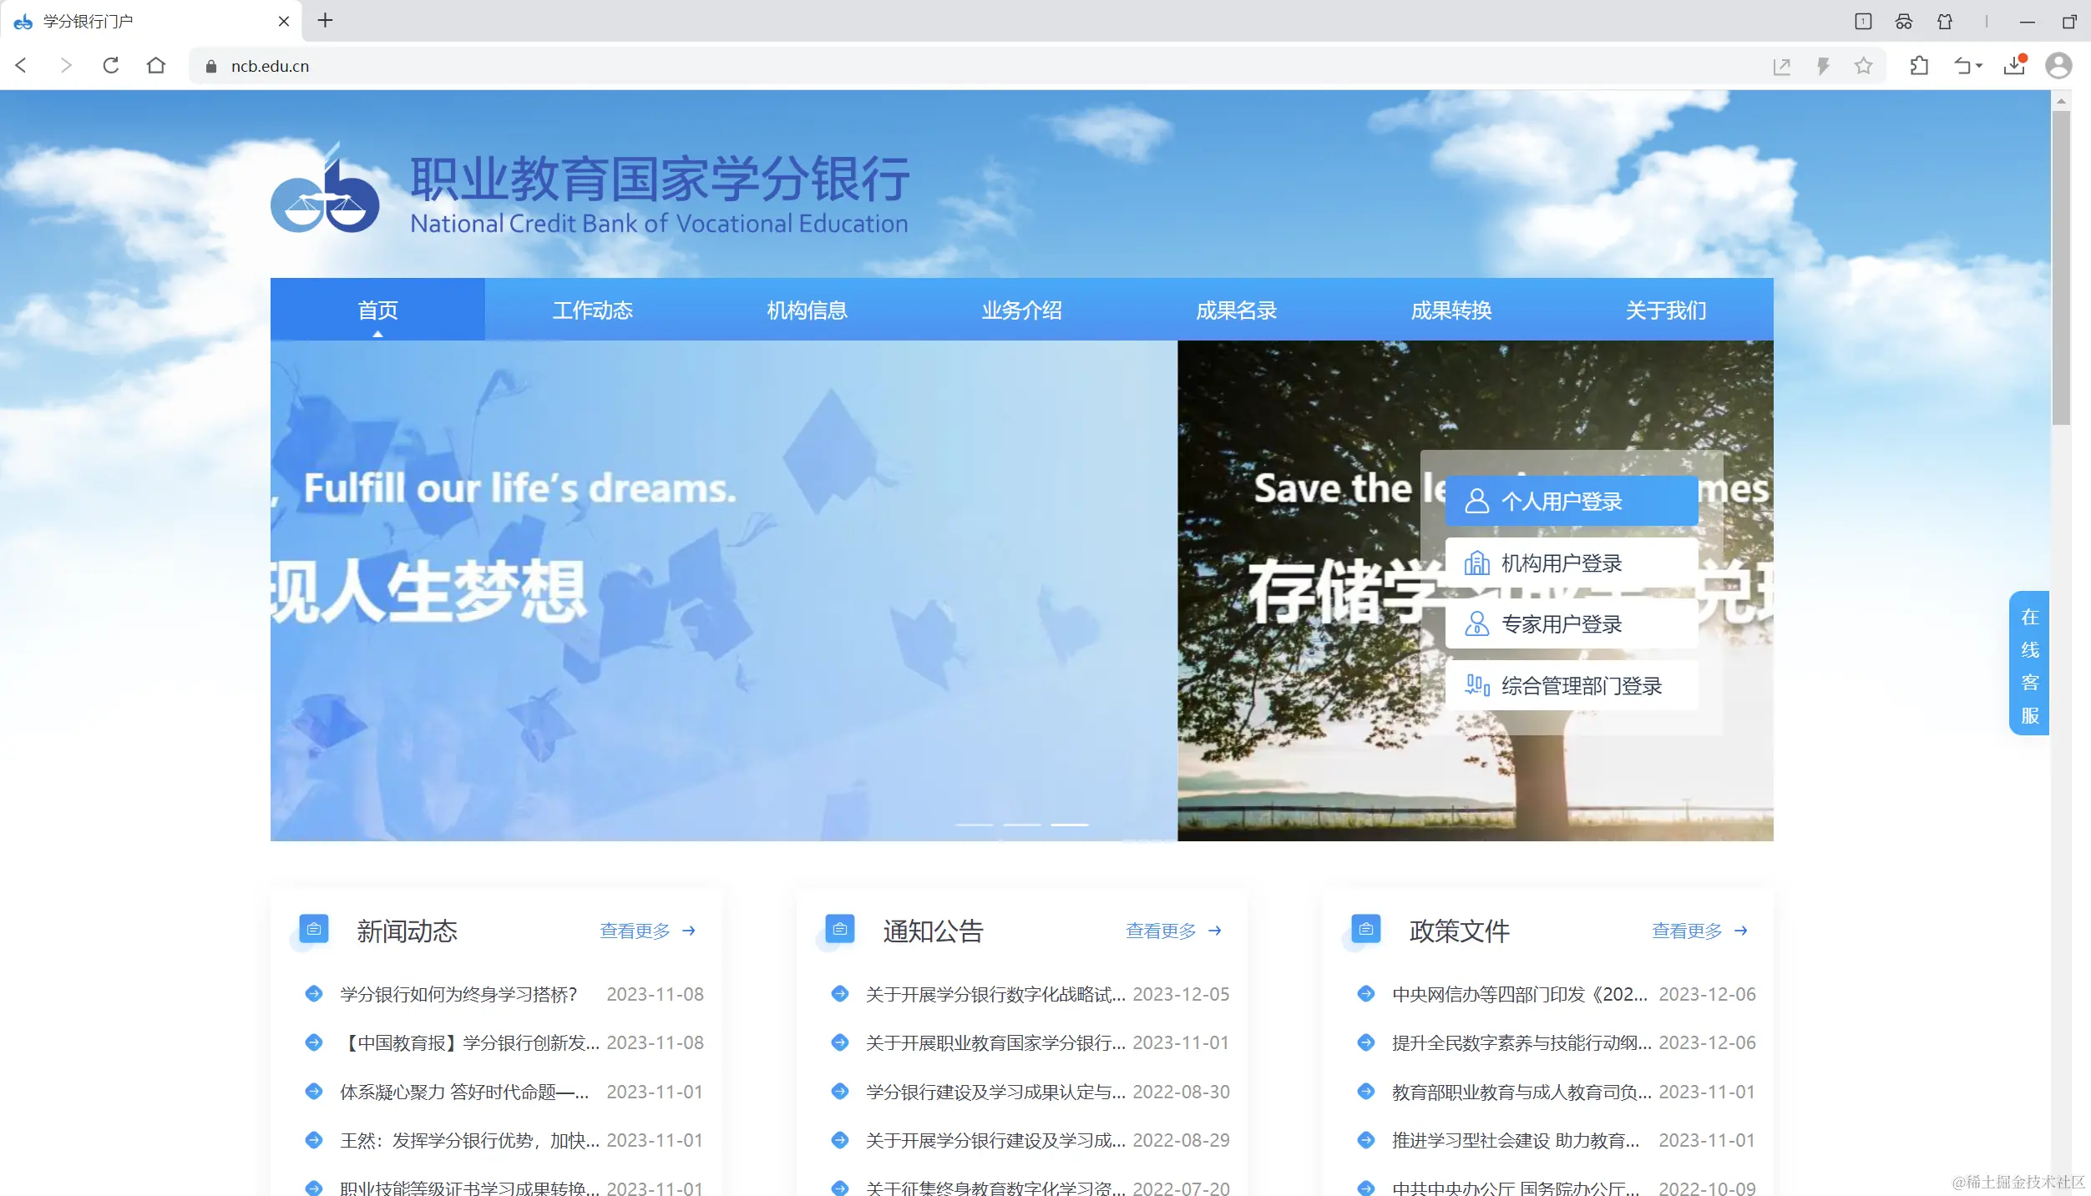
Task: Select the first carousel indicator dot
Action: (973, 824)
